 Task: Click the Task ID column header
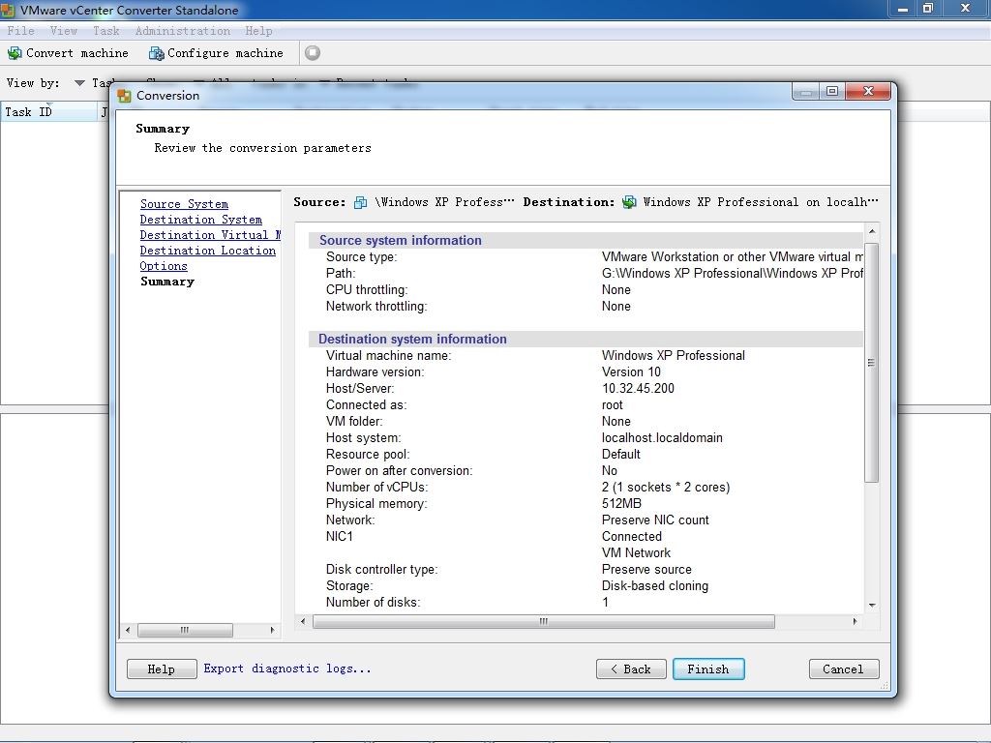[49, 112]
